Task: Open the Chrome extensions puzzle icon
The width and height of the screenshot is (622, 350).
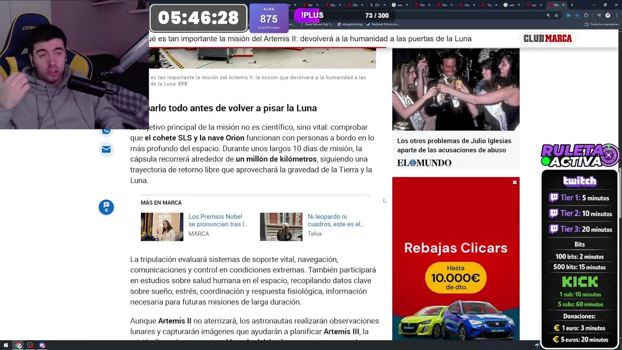Action: pyautogui.click(x=586, y=16)
